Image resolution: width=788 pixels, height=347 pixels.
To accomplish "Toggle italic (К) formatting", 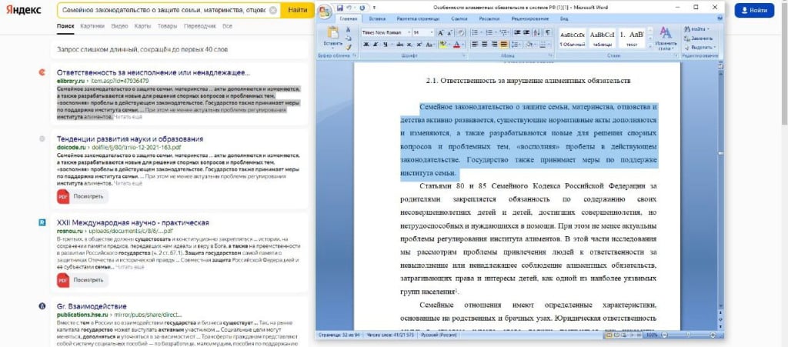I will pyautogui.click(x=376, y=45).
